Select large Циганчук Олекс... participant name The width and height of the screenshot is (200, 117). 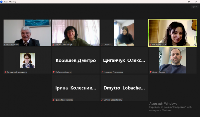pyautogui.click(x=124, y=60)
